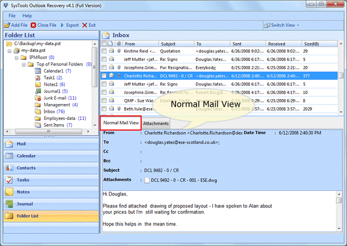The image size is (347, 246).
Task: Click the Contacts navigation pane icon
Action: pos(9,168)
